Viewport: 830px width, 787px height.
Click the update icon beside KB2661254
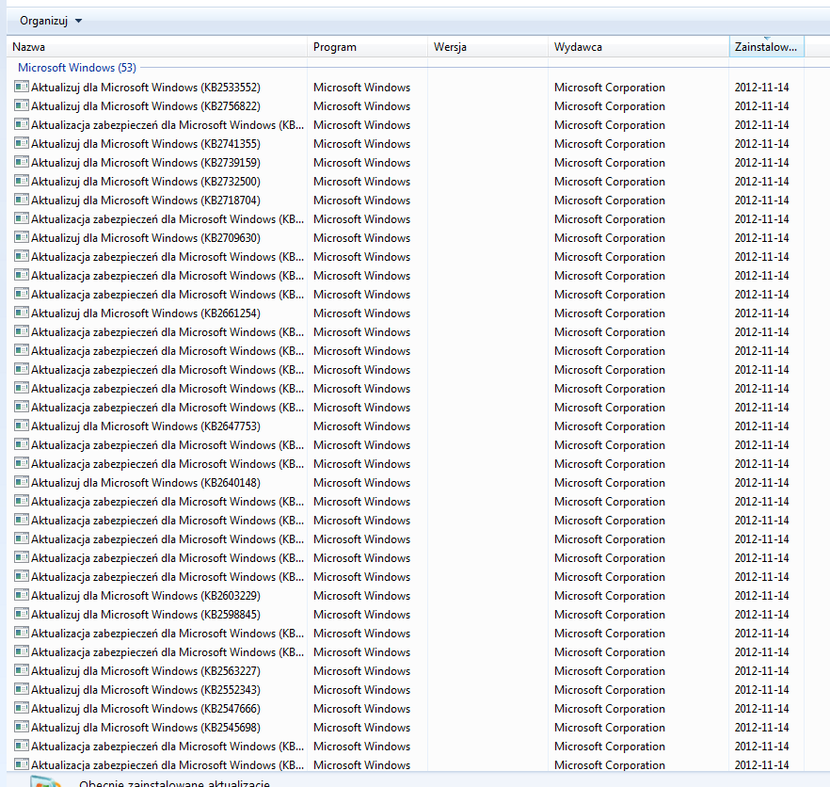click(x=21, y=313)
